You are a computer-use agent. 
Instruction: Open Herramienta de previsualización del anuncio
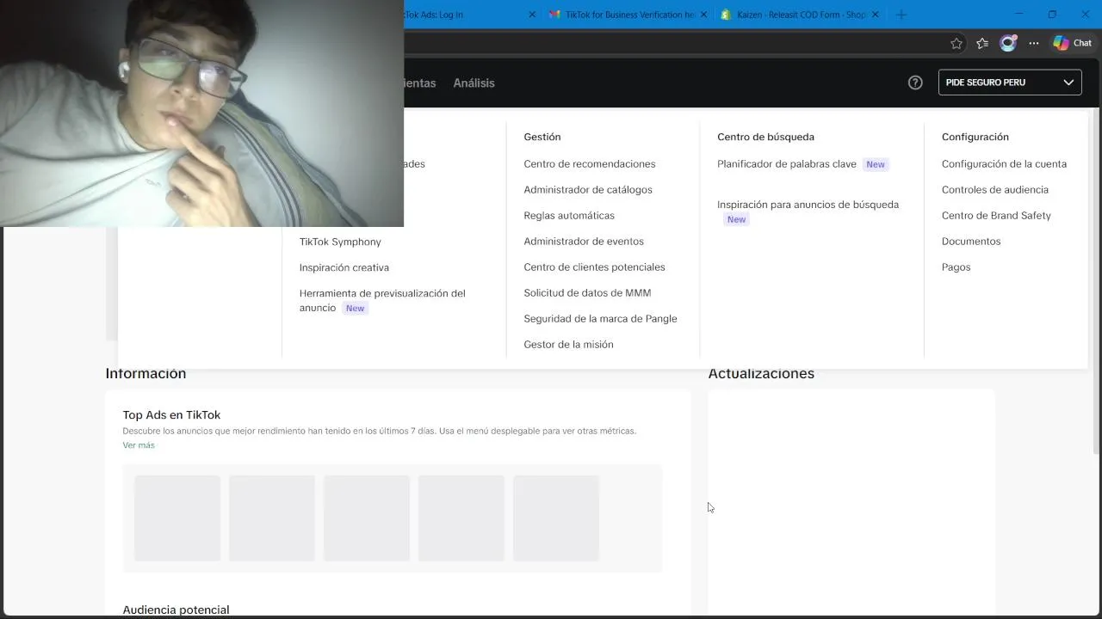click(382, 300)
